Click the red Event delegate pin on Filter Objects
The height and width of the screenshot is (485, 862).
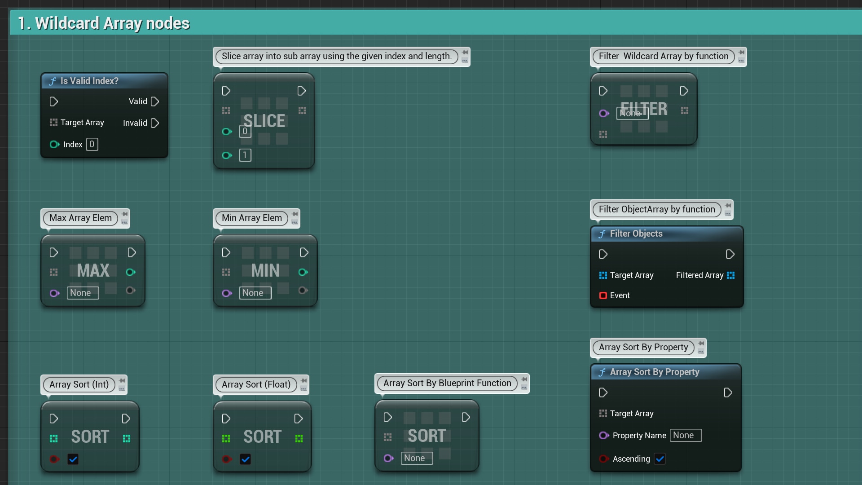click(603, 295)
